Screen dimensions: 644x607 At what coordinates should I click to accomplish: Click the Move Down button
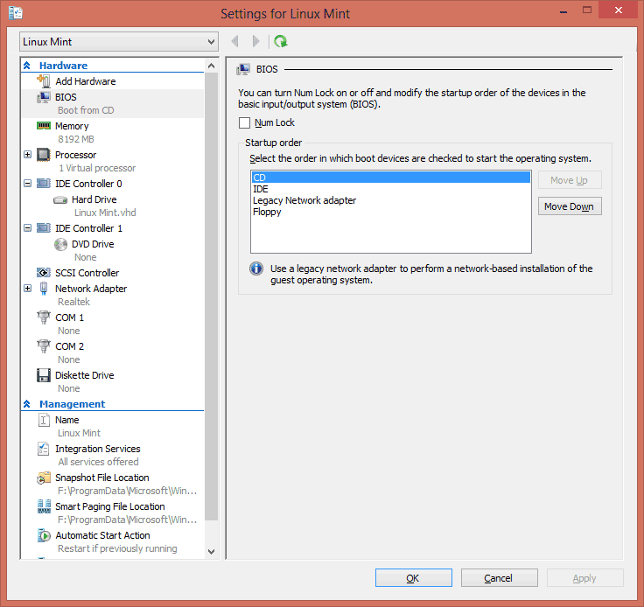570,206
